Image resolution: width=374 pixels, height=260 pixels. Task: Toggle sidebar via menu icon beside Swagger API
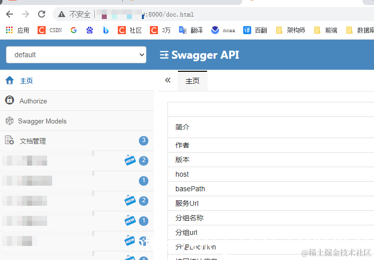(164, 55)
